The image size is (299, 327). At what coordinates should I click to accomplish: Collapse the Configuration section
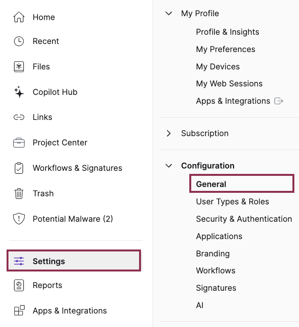(169, 165)
